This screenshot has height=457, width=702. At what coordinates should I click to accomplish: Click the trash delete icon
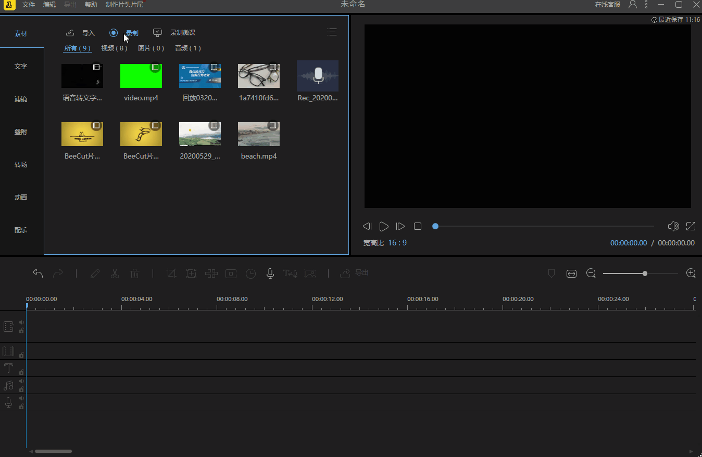point(134,273)
